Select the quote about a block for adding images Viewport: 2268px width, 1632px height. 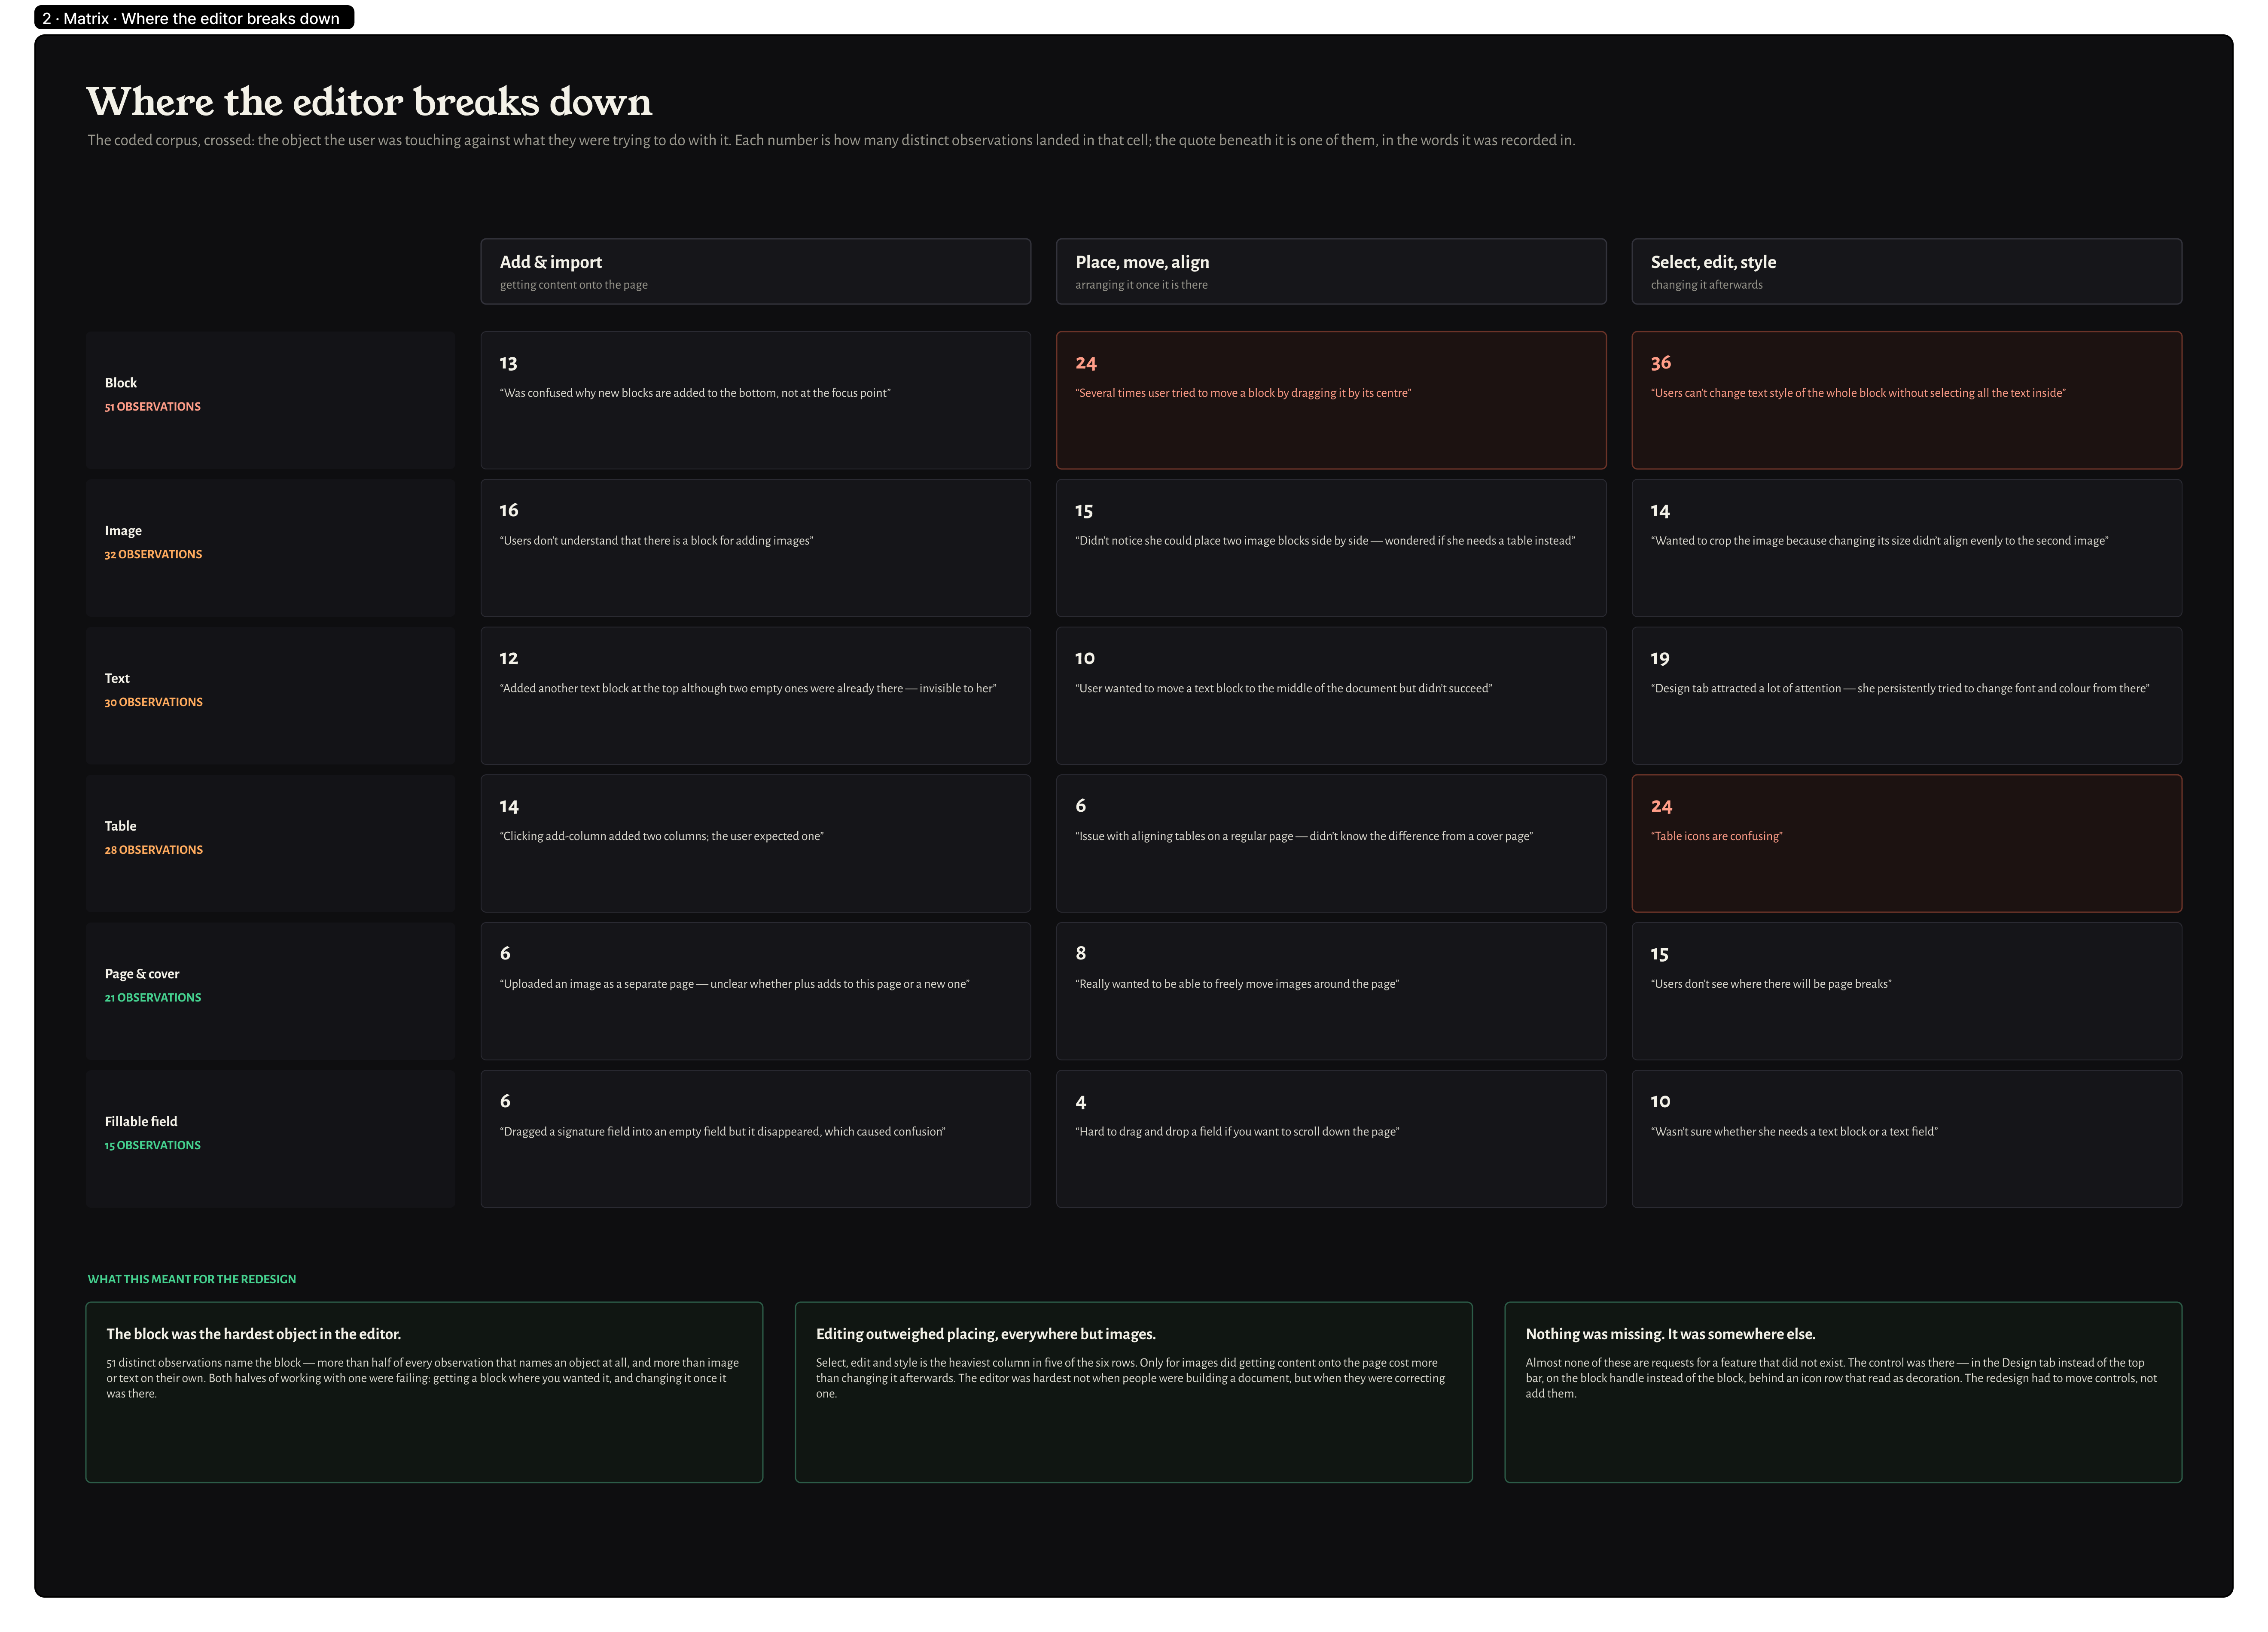(657, 541)
